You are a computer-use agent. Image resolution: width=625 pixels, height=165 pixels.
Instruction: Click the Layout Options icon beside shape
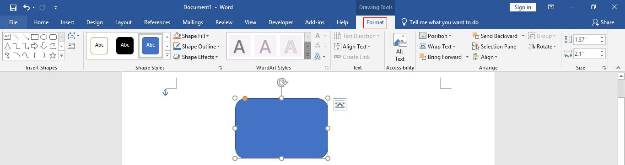(340, 105)
